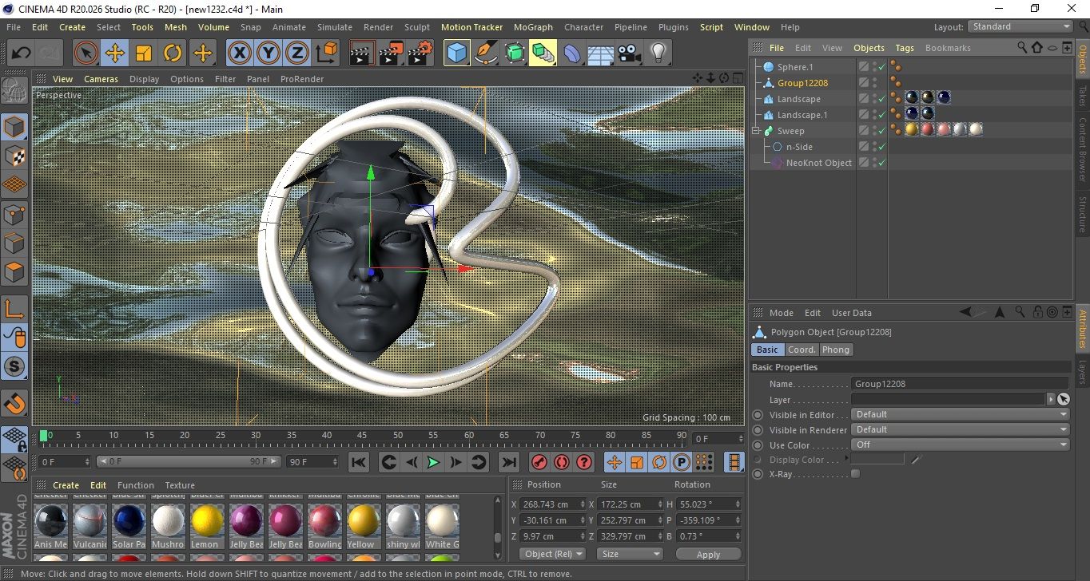This screenshot has width=1090, height=581.
Task: Open Visible in Renderer dropdown
Action: (x=960, y=429)
